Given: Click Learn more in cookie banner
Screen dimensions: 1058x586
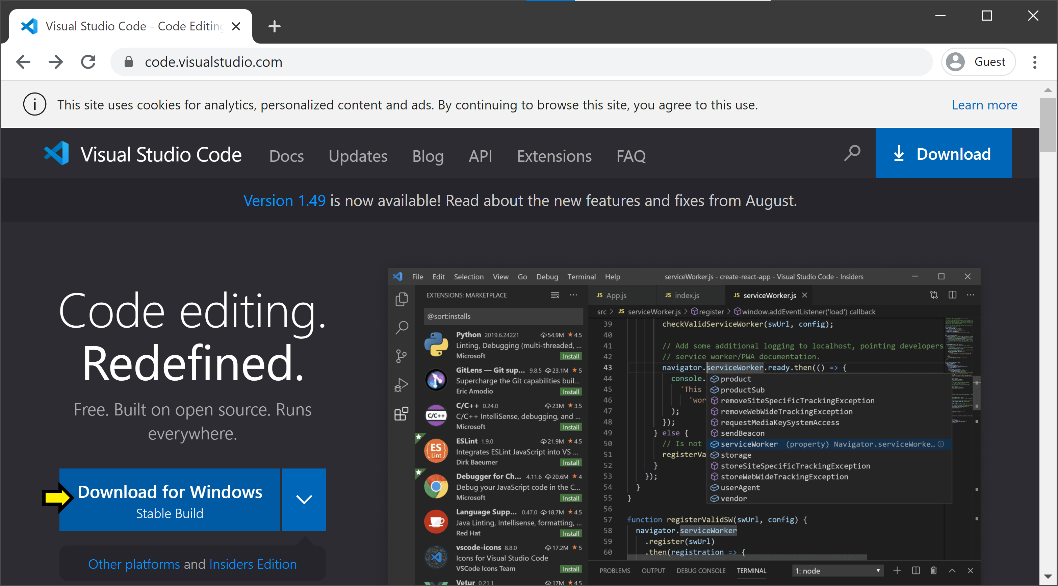Looking at the screenshot, I should pyautogui.click(x=984, y=105).
